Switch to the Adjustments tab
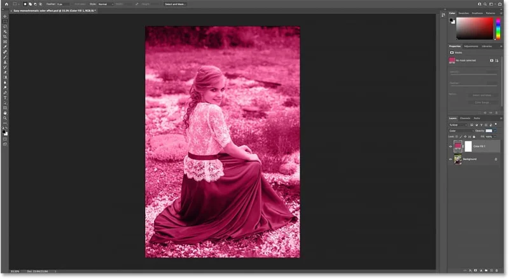Image resolution: width=509 pixels, height=279 pixels. coord(471,46)
